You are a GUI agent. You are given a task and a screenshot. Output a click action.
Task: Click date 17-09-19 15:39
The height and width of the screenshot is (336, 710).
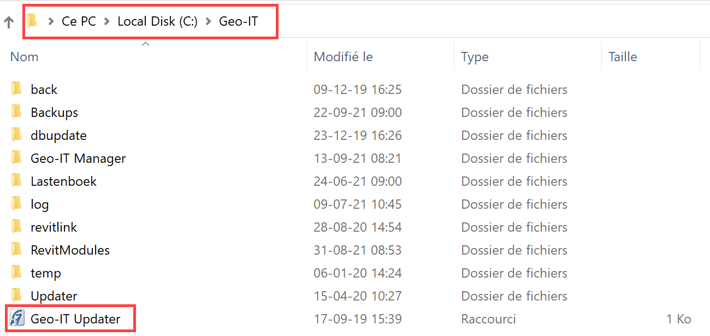(357, 319)
